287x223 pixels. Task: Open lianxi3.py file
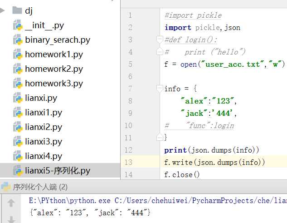click(44, 141)
